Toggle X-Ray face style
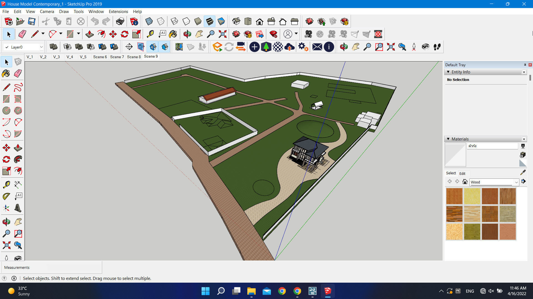The image size is (533, 299). [149, 21]
